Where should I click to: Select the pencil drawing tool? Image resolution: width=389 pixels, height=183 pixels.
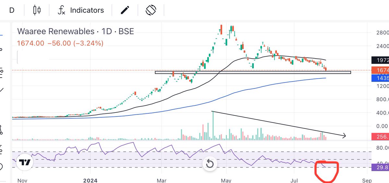[124, 10]
